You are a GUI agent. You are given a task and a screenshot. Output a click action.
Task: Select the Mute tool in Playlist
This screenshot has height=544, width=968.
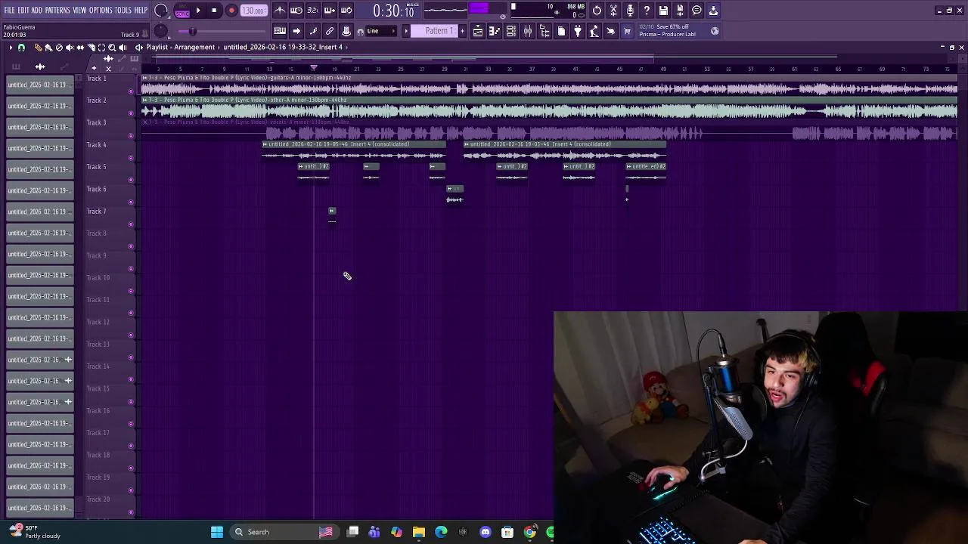(x=70, y=47)
